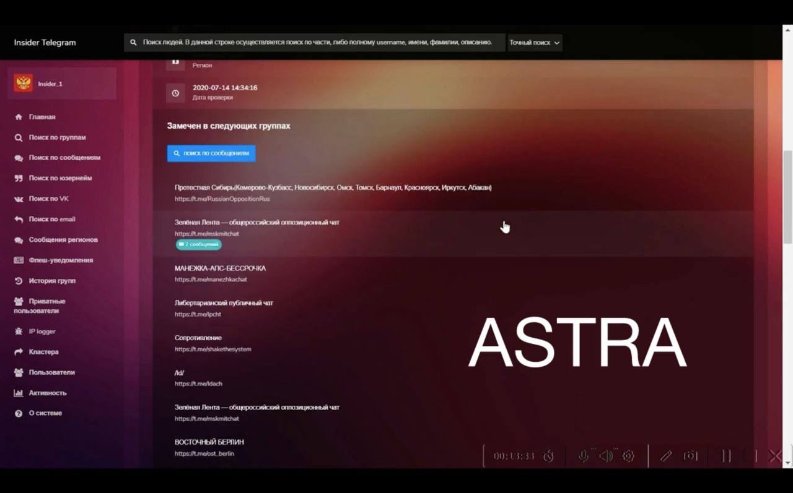Click the date 2020-07-14 14:34:16

[225, 88]
